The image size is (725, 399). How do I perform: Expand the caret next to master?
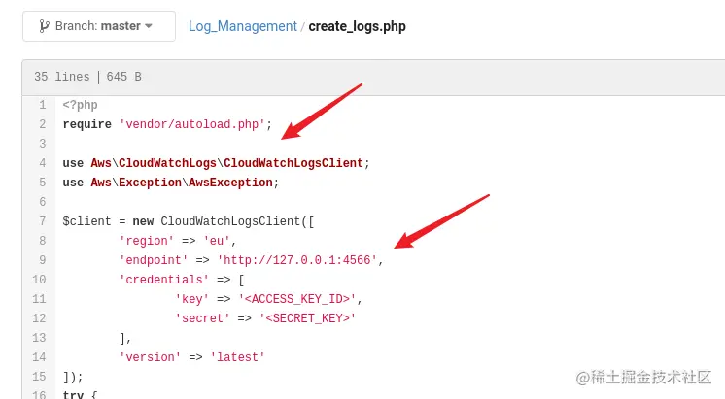[149, 26]
